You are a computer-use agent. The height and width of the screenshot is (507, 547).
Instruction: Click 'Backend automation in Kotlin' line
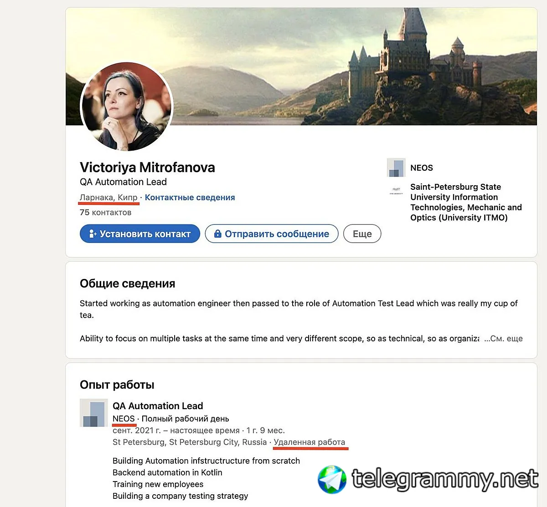click(167, 473)
